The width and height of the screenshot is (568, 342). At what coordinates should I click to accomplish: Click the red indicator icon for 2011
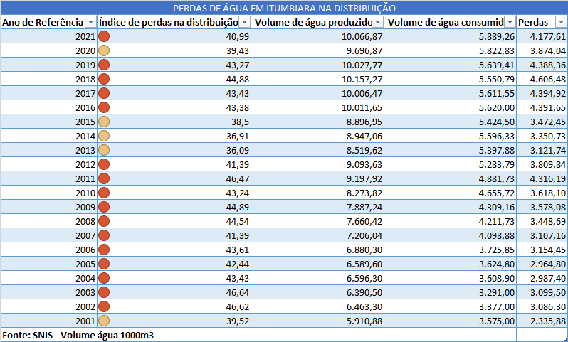pyautogui.click(x=104, y=178)
